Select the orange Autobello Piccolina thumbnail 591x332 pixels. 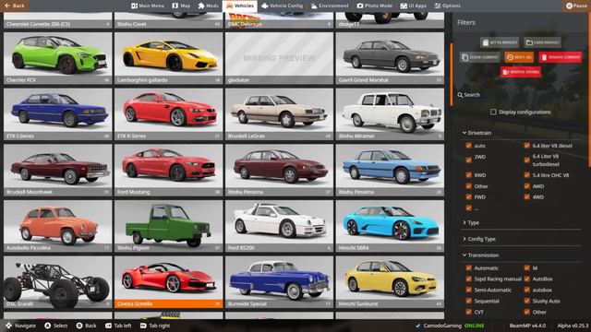click(57, 226)
